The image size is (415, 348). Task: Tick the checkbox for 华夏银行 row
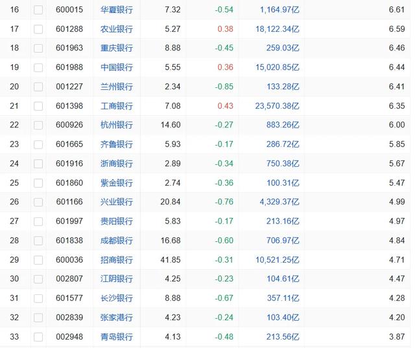[x=38, y=10]
